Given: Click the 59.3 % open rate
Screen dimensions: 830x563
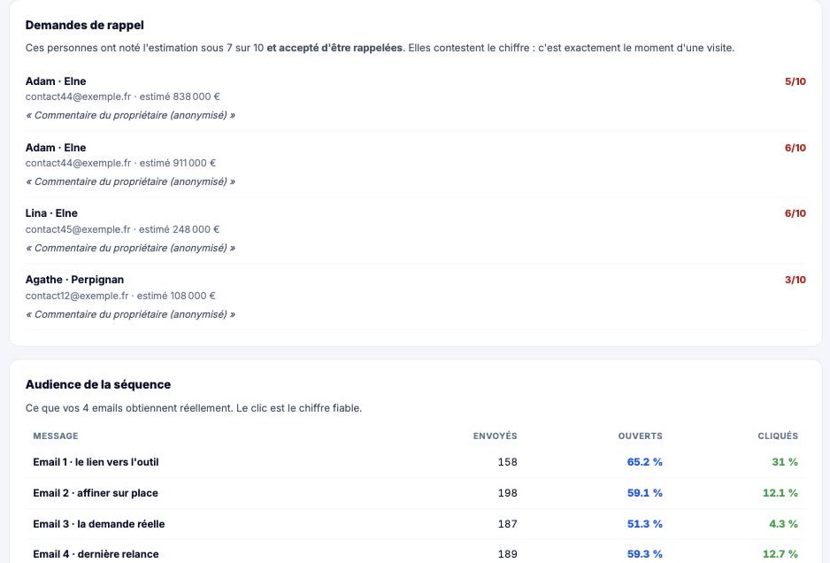Looking at the screenshot, I should point(645,554).
